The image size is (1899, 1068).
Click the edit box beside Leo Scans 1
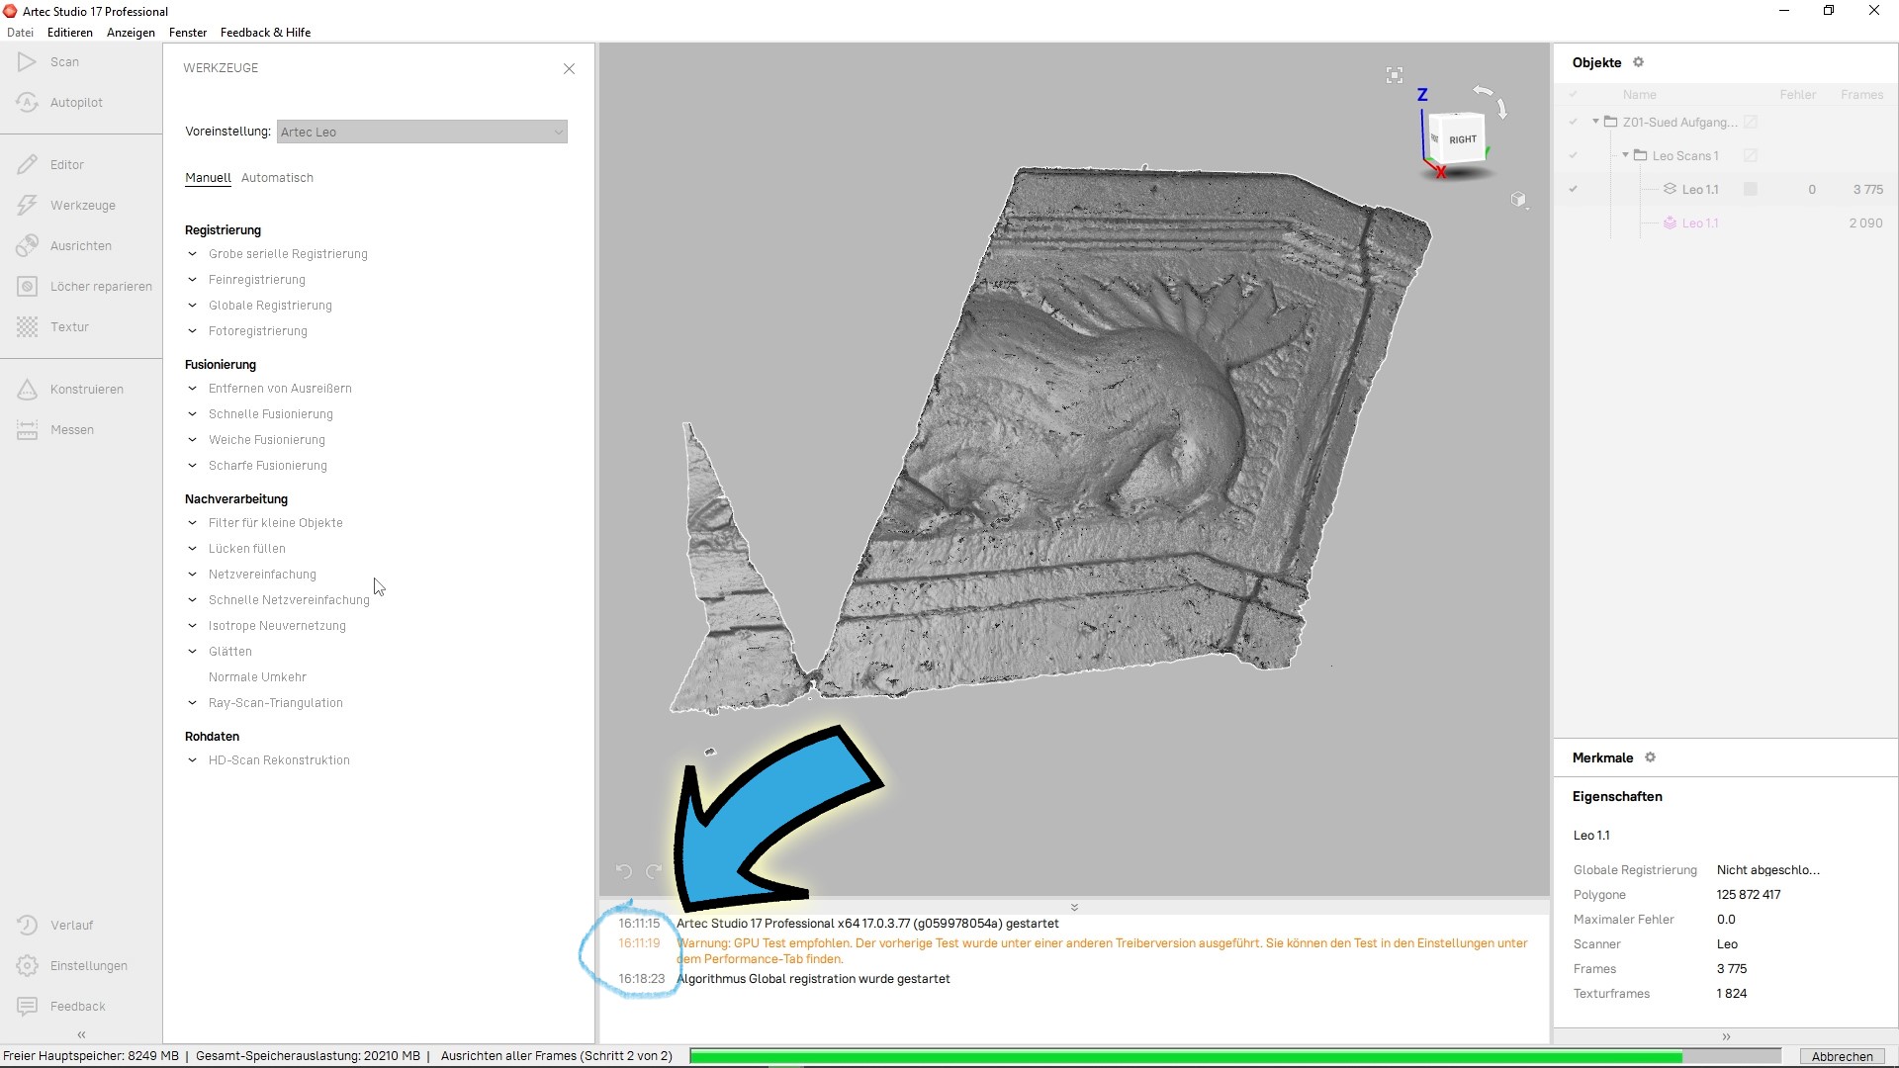1750,155
